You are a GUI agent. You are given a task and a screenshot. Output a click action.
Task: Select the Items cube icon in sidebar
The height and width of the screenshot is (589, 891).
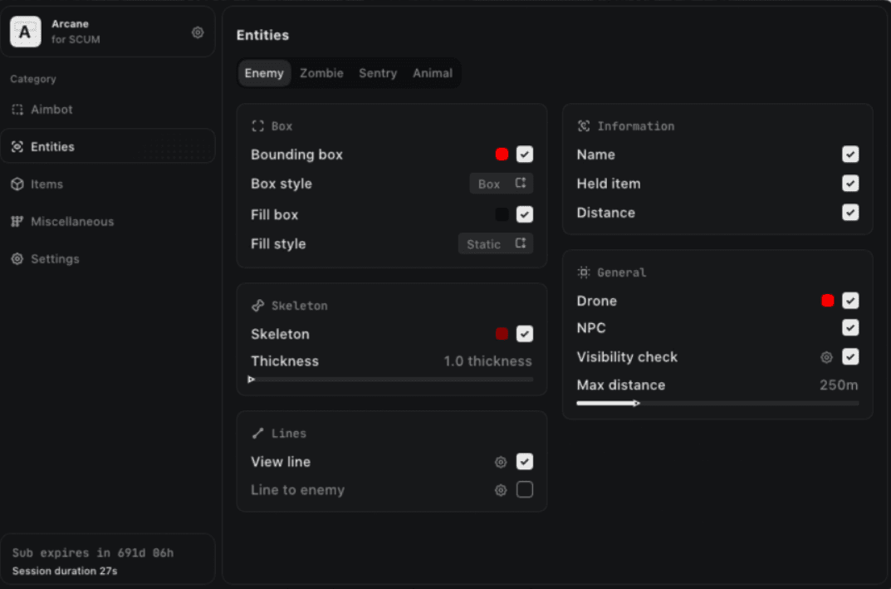click(17, 184)
